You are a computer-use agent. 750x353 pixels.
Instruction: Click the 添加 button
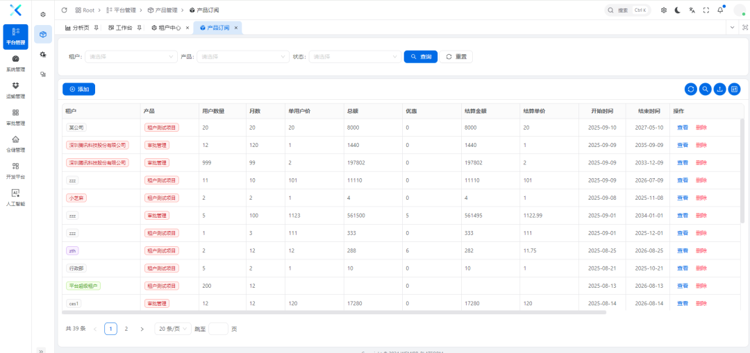[78, 89]
